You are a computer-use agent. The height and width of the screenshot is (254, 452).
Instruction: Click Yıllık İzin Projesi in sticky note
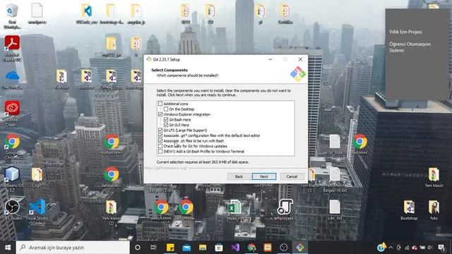coord(405,32)
